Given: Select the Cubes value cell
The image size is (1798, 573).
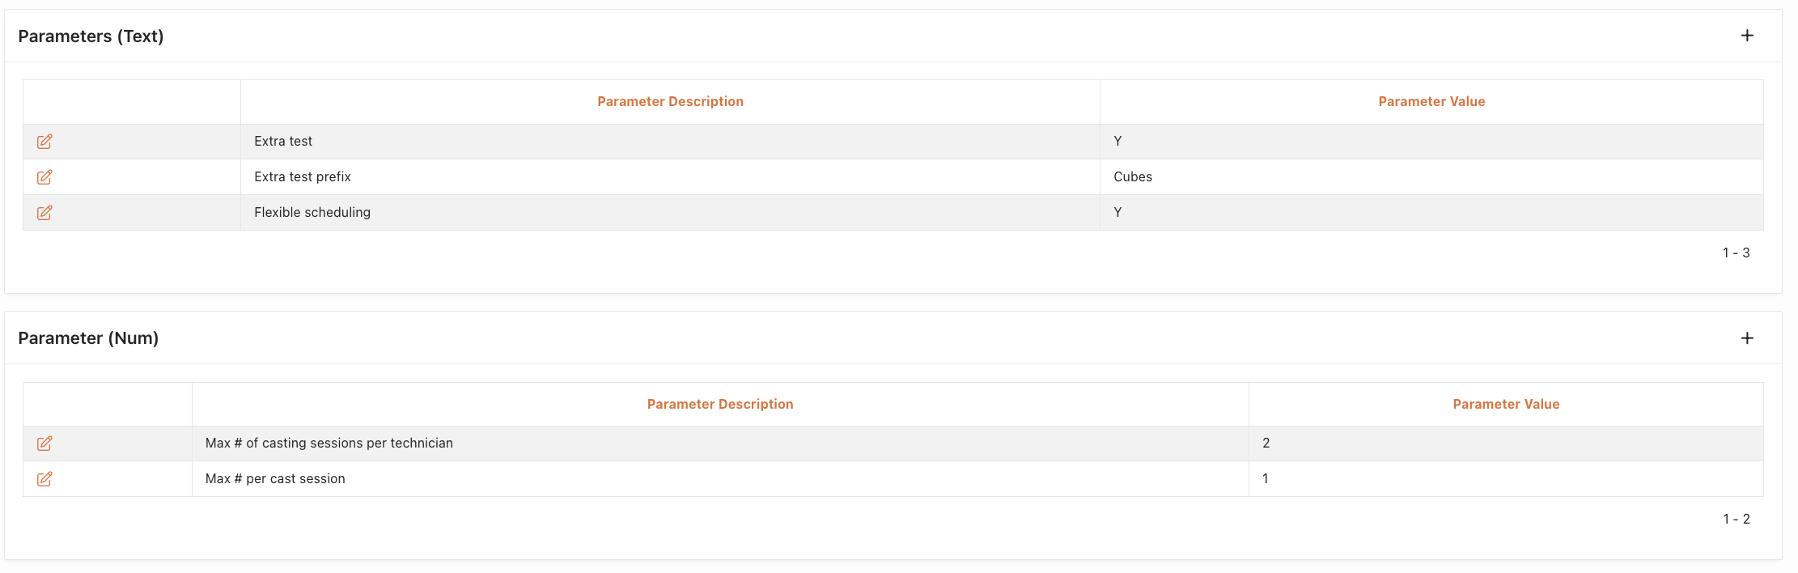Looking at the screenshot, I should click(1431, 177).
